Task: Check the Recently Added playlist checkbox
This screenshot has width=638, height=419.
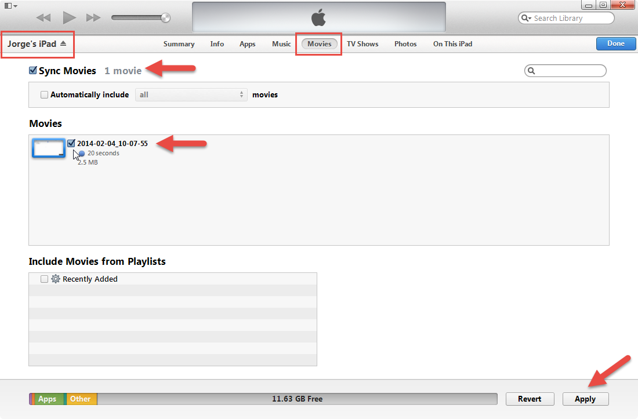Action: [44, 279]
